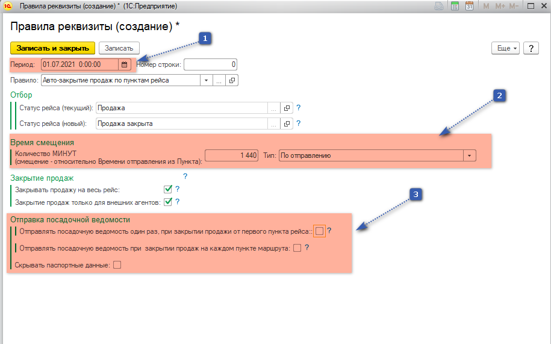
Task: Click the Номер строки field
Action: click(210, 64)
